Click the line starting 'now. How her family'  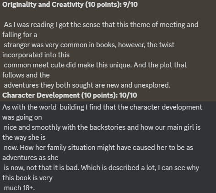pyautogui.click(x=98, y=148)
